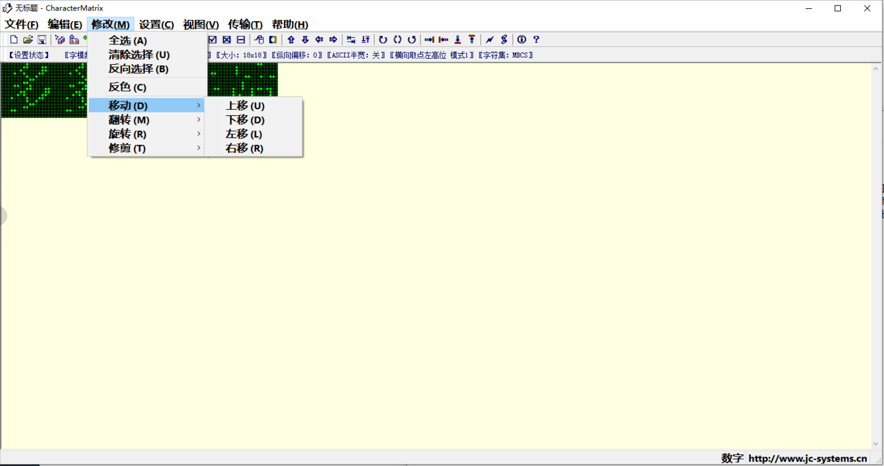
Task: Select 反向选择 (B) menu entry
Action: pos(147,69)
